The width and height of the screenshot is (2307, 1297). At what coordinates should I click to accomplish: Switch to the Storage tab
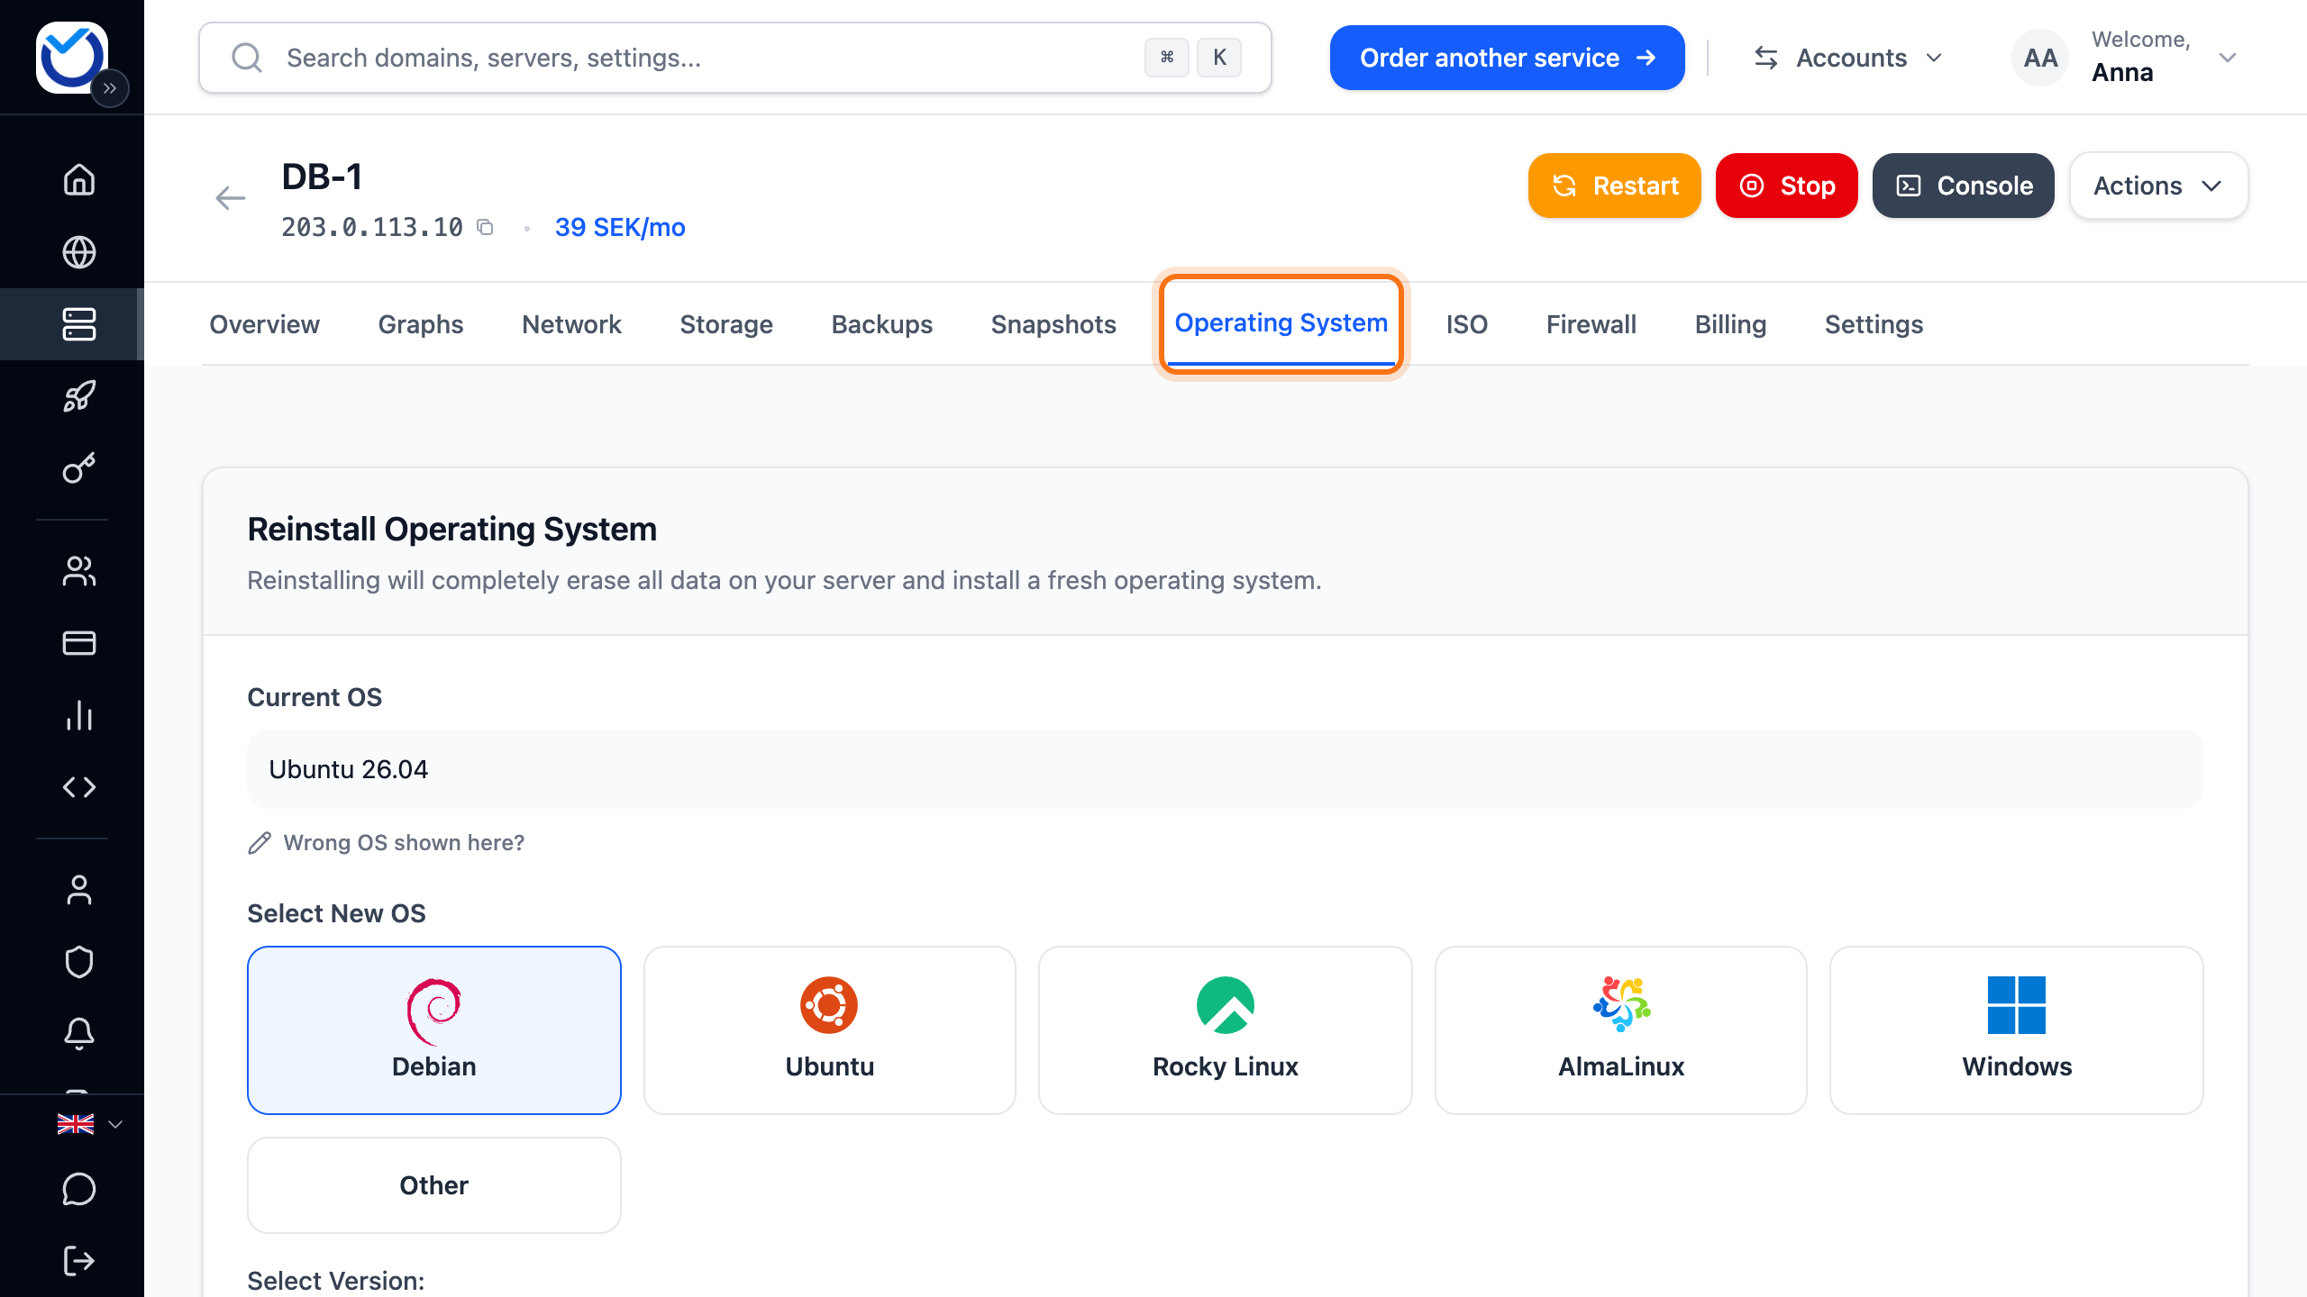point(726,324)
